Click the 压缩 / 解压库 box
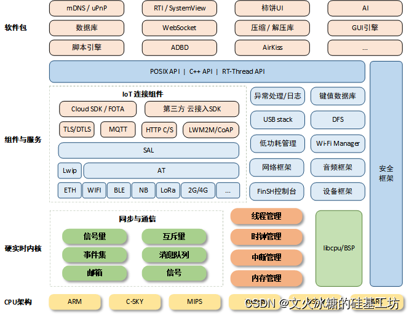The height and width of the screenshot is (315, 409). pos(272,28)
